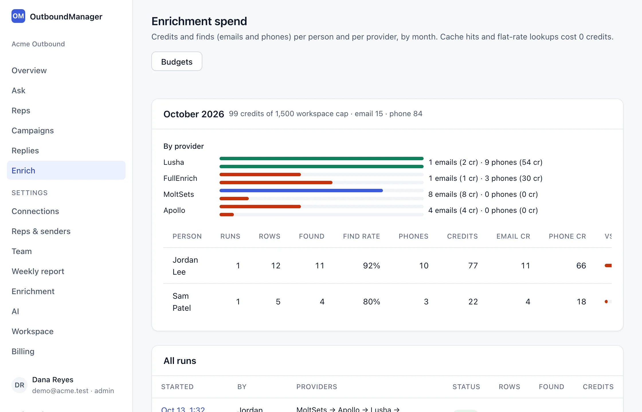
Task: Click Sam Patel's 80% find rate
Action: point(371,302)
